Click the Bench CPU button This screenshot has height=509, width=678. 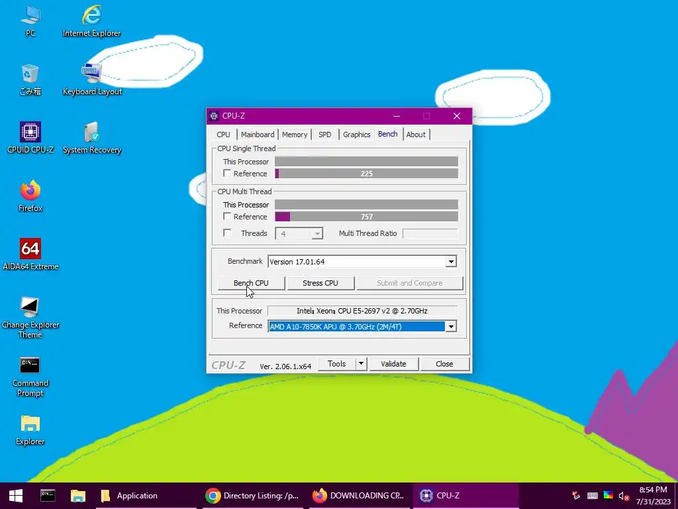(x=251, y=283)
